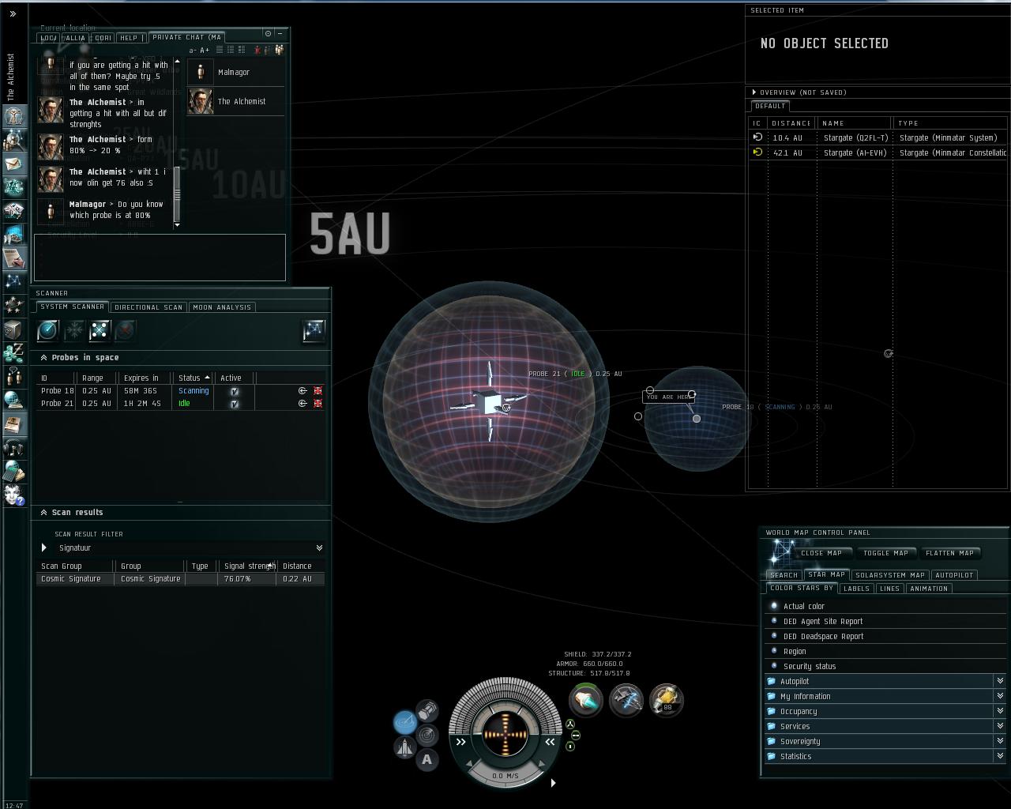
Task: Recover Probe 21 to cargo
Action: 303,404
